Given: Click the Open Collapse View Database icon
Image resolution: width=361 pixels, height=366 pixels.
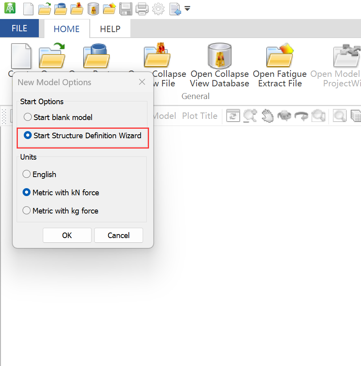Looking at the screenshot, I should point(219,56).
